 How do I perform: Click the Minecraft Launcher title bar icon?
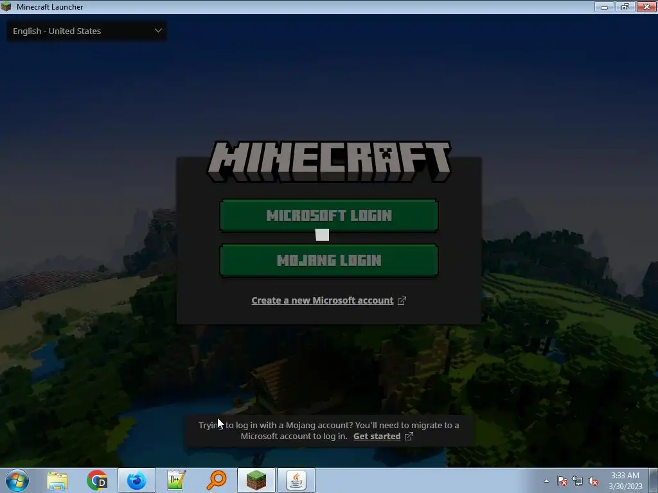(6, 6)
